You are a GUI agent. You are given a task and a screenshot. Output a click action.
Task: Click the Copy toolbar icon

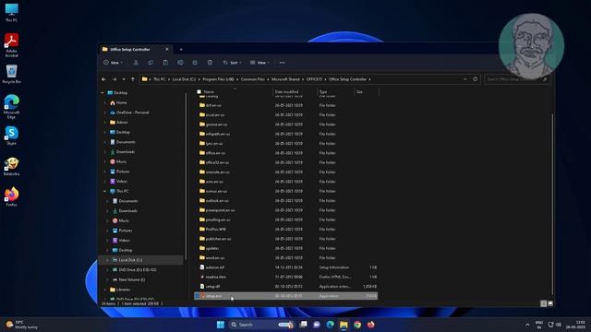[151, 63]
